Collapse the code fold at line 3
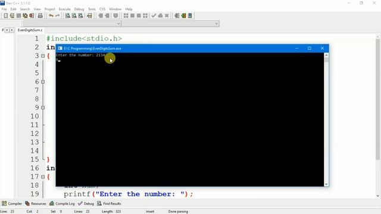381x214 pixels. [43, 56]
